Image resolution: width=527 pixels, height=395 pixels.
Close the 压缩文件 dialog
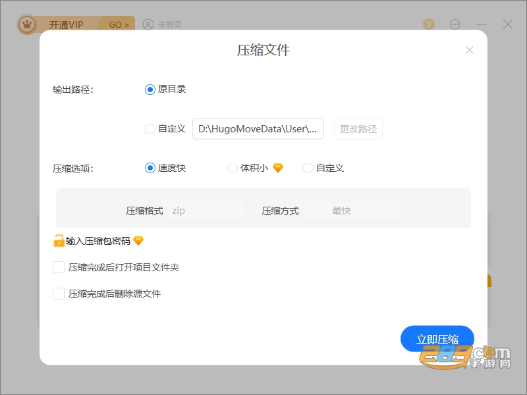(470, 50)
